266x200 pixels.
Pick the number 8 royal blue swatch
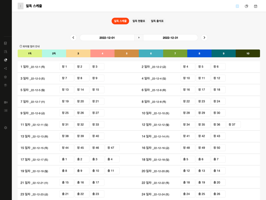[x=199, y=54]
